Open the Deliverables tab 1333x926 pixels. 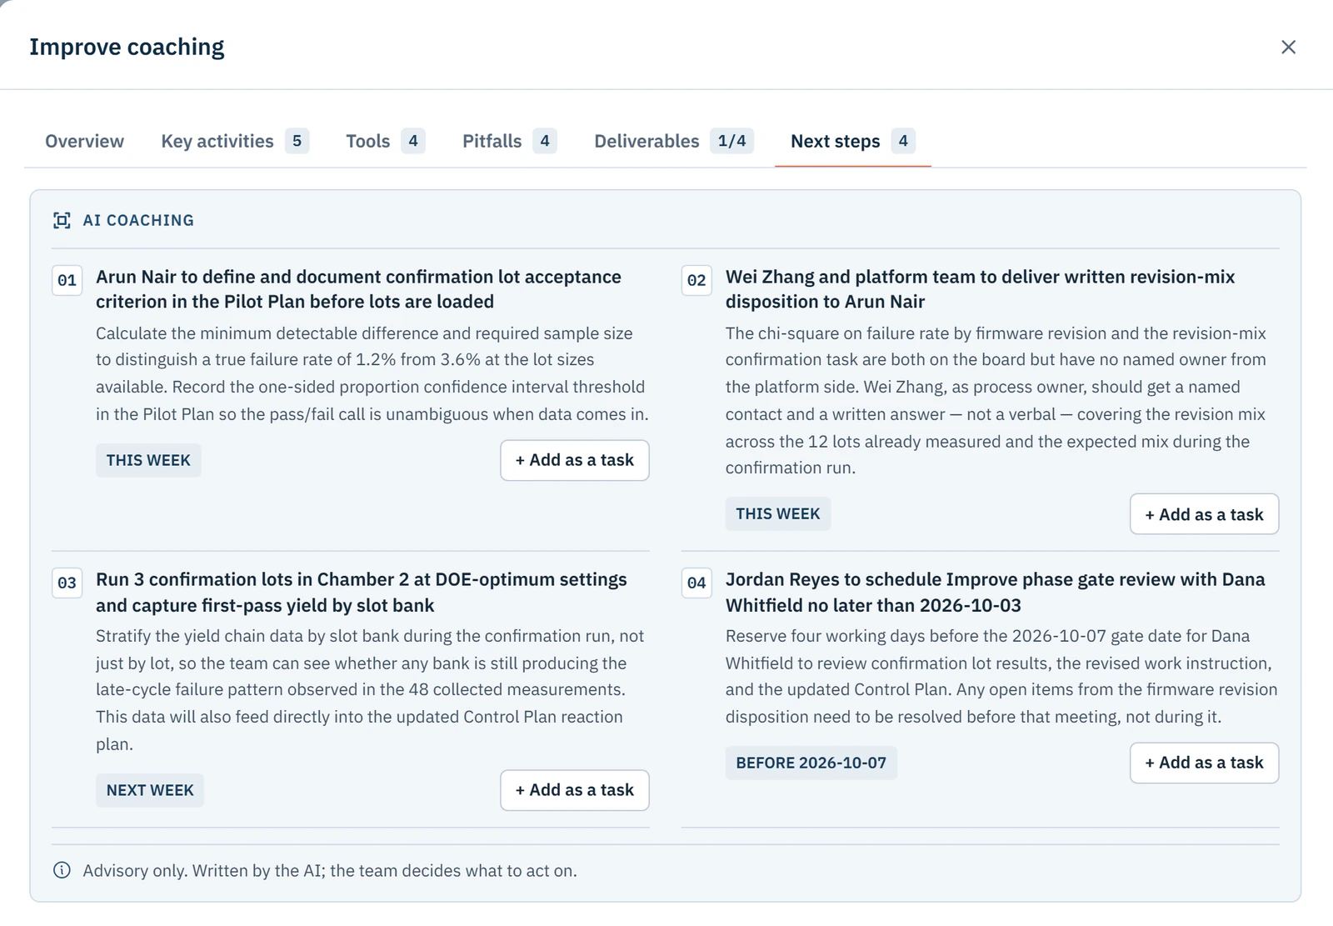pyautogui.click(x=674, y=141)
